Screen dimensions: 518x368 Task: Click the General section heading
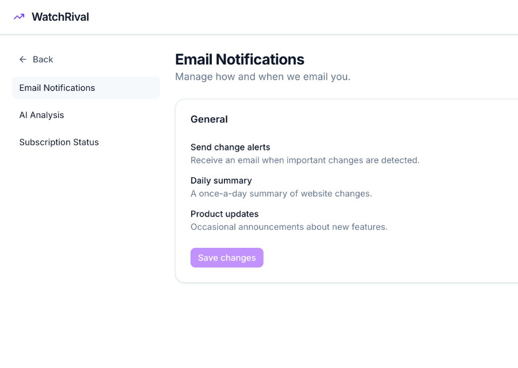209,119
